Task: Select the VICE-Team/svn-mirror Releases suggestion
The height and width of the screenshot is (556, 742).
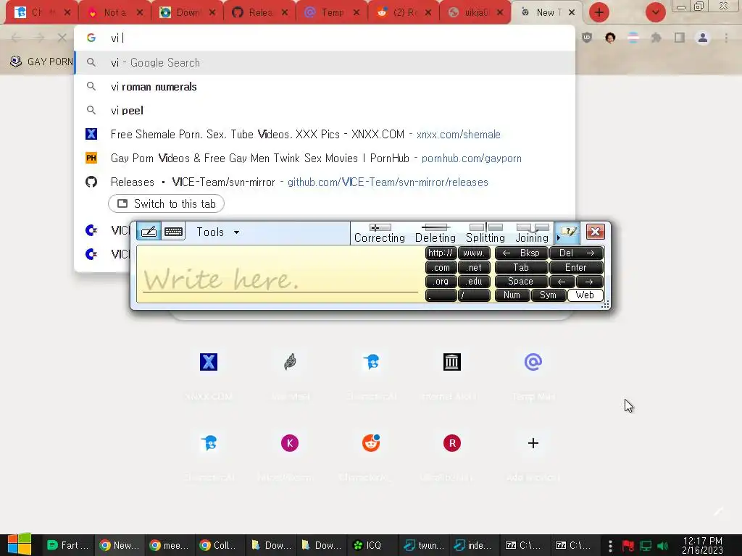Action: [x=325, y=182]
